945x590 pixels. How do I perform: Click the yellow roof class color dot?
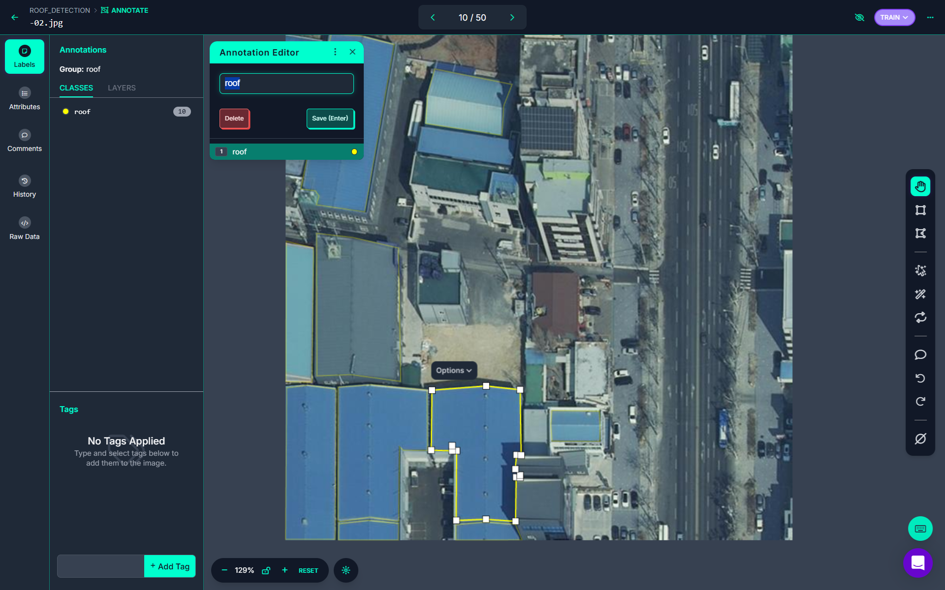[x=65, y=112]
